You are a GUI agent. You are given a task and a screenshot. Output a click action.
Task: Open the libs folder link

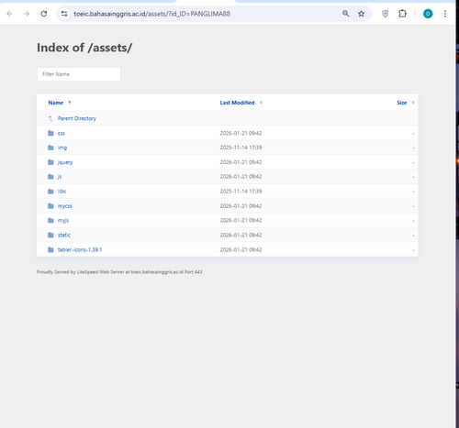point(62,192)
